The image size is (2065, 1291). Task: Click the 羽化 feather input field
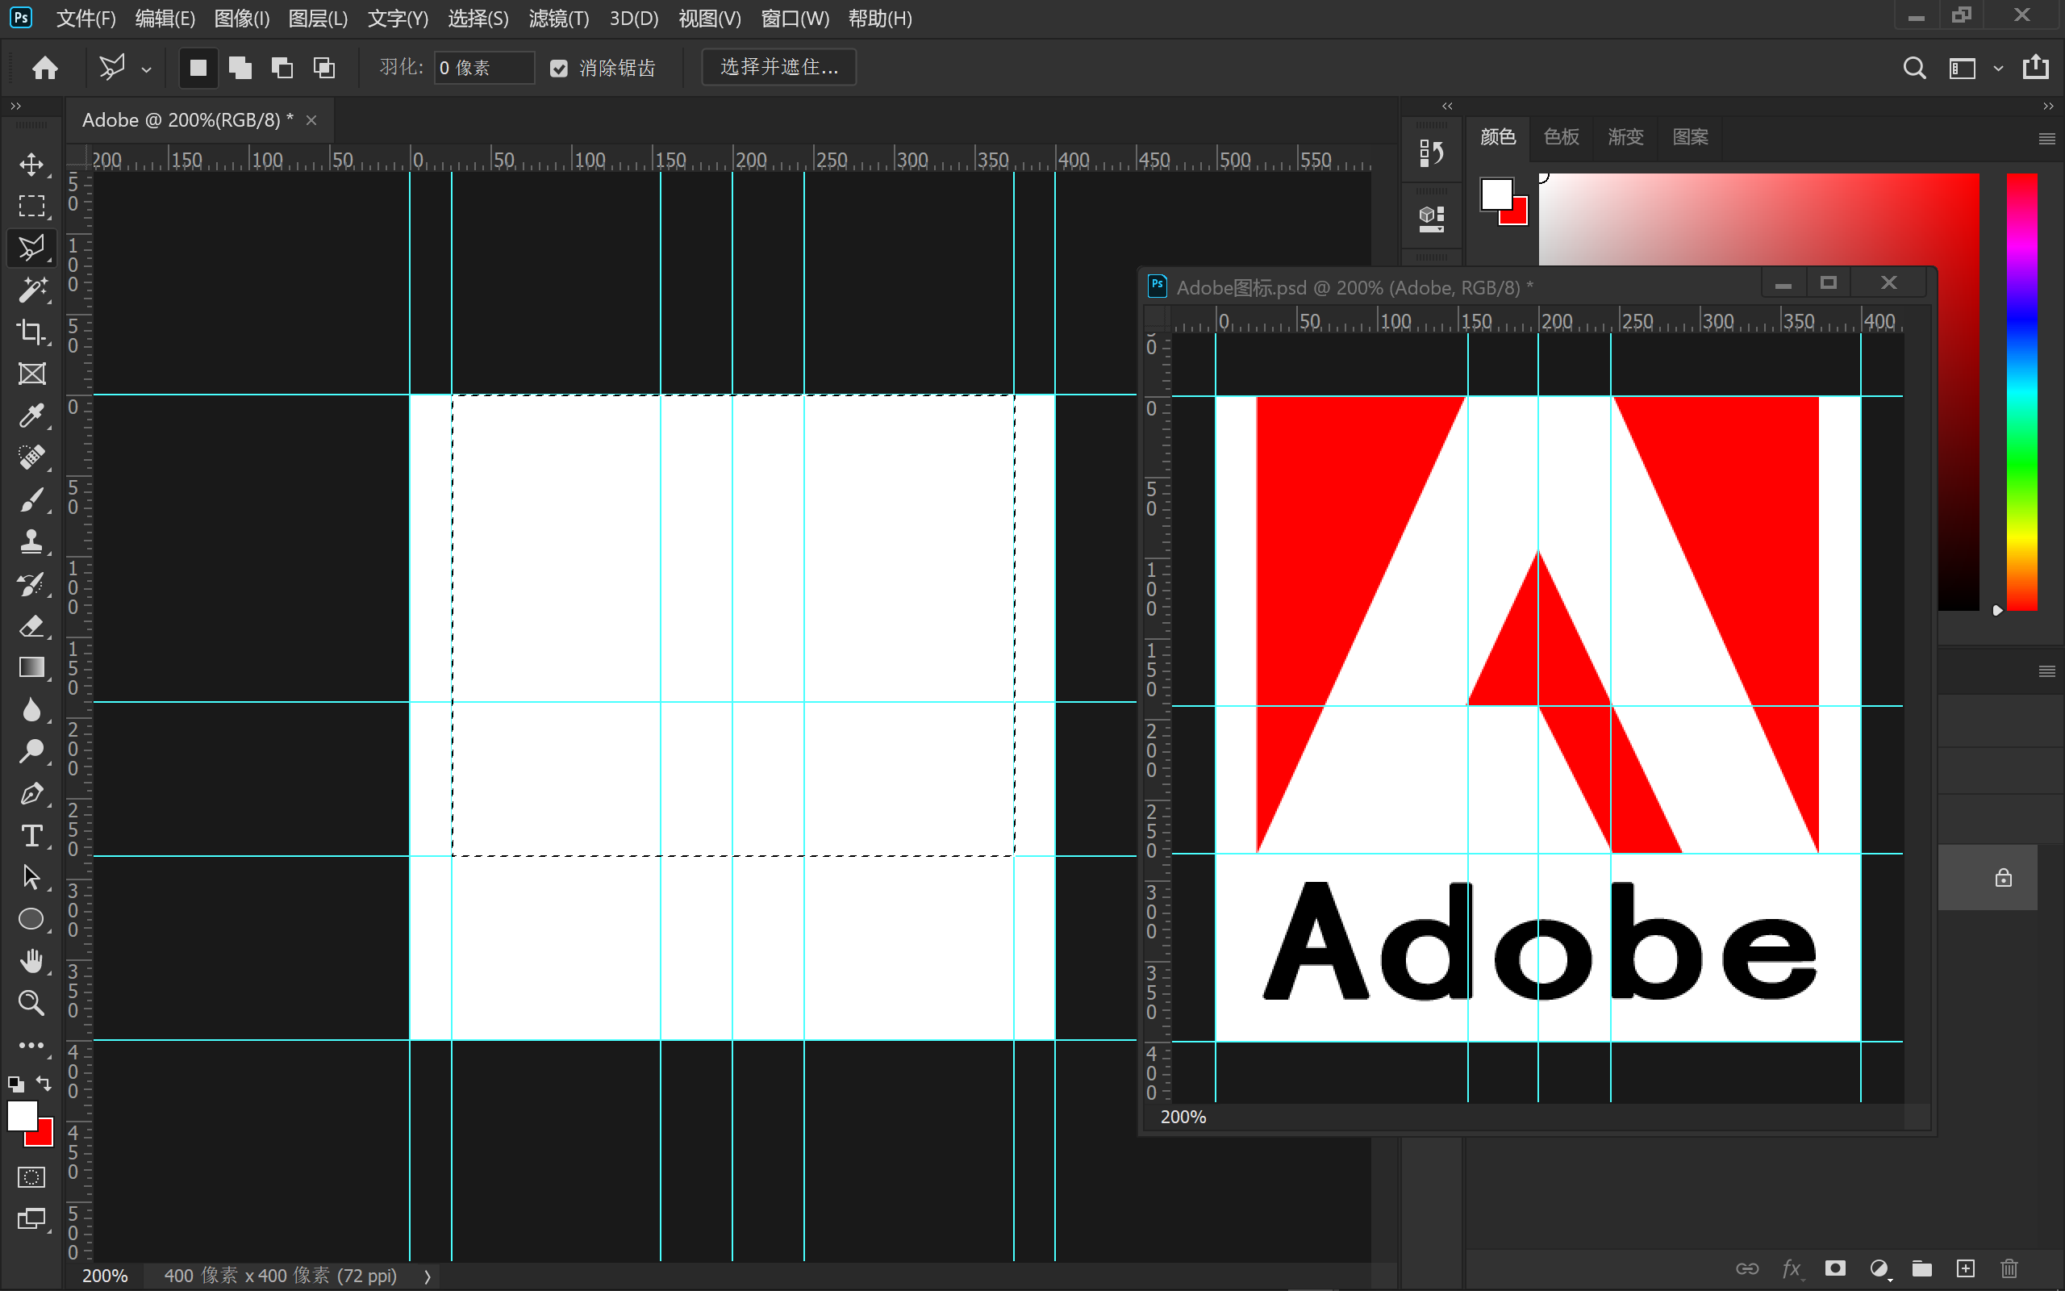[484, 68]
